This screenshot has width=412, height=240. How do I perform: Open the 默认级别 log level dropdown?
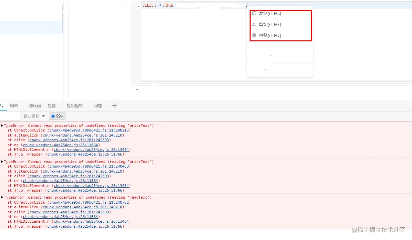(34, 116)
